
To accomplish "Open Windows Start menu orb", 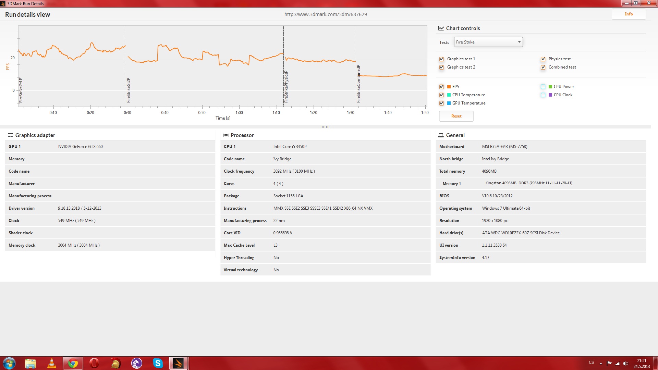I will [x=9, y=363].
